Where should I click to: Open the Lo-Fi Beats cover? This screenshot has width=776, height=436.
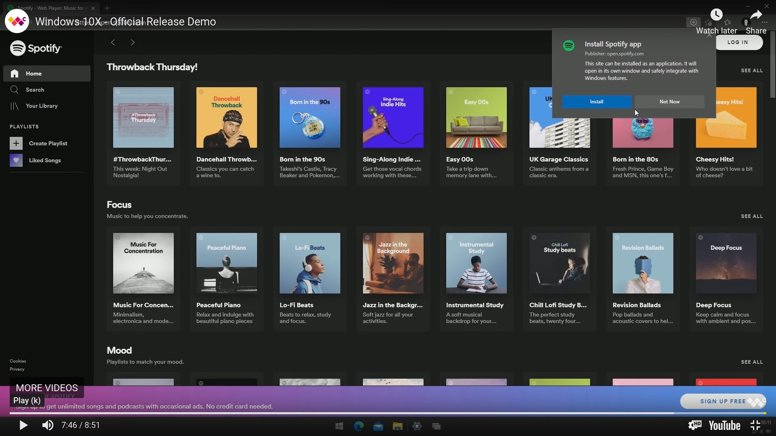pos(310,263)
